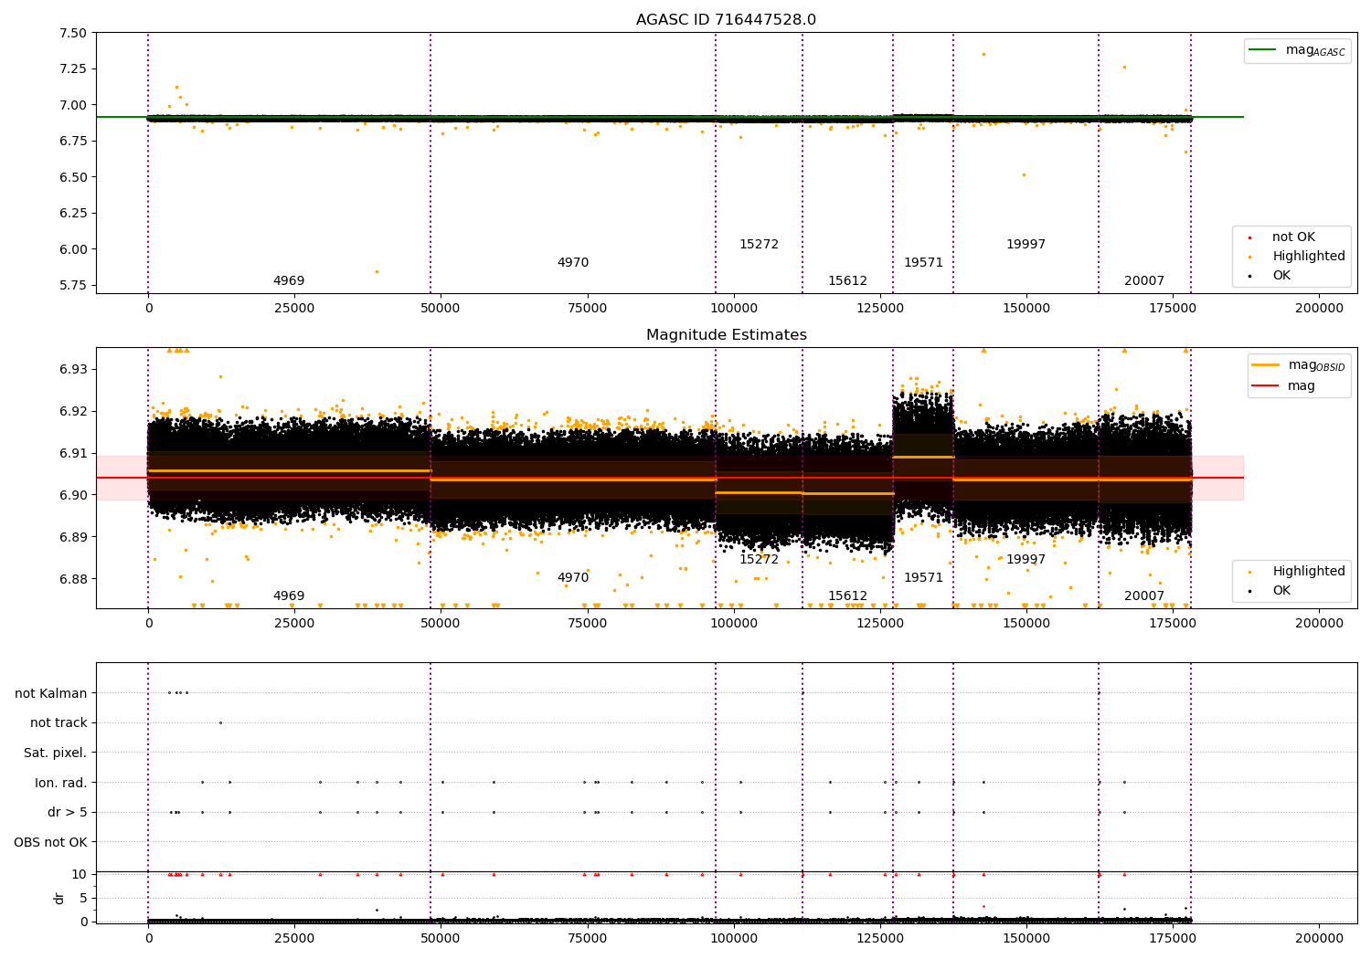Click the 'not Kalman' axis label
The height and width of the screenshot is (959, 1371).
pos(51,693)
